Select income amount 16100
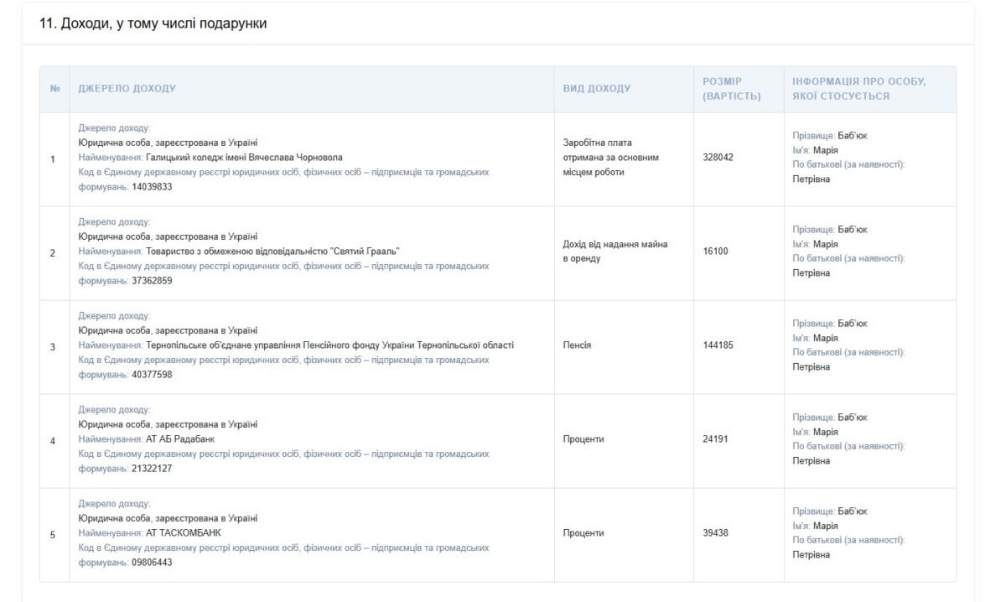Viewport: 1006px width, 602px height. (x=716, y=251)
